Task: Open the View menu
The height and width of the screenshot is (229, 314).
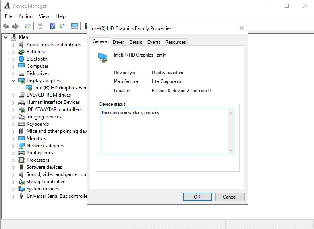Action: [x=44, y=16]
